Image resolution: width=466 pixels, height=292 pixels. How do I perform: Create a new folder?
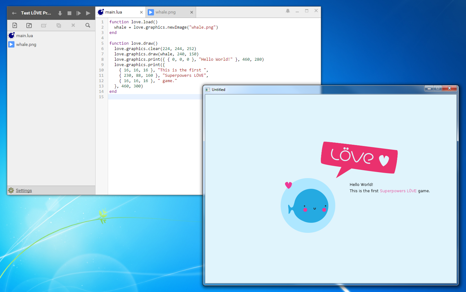pyautogui.click(x=29, y=25)
